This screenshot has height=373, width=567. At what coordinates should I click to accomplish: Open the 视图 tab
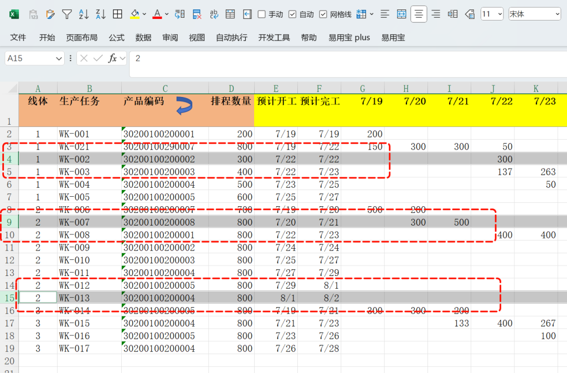pyautogui.click(x=197, y=38)
